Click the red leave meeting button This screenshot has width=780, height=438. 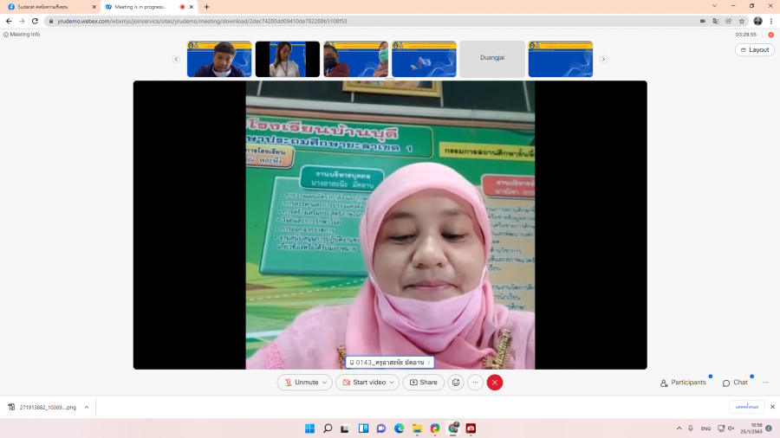tap(495, 383)
